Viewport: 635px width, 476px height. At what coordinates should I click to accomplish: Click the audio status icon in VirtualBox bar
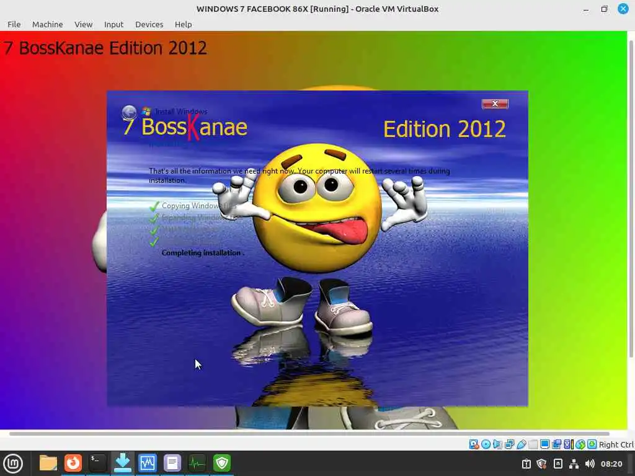pos(497,444)
